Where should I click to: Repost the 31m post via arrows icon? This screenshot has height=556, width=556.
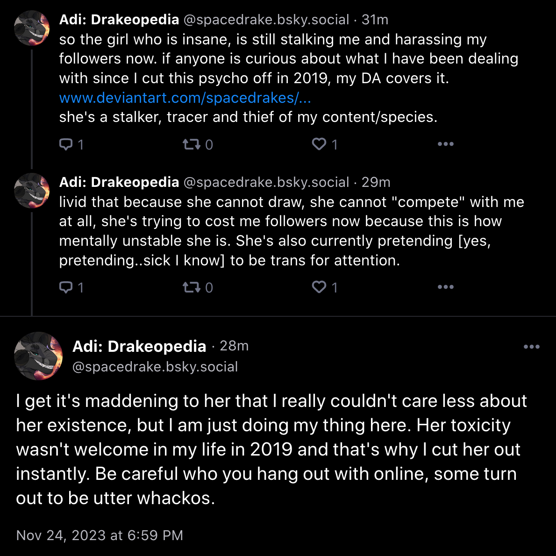point(192,144)
